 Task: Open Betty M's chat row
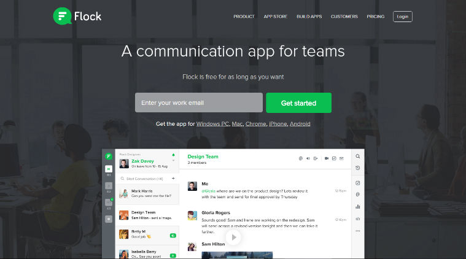[147, 234]
